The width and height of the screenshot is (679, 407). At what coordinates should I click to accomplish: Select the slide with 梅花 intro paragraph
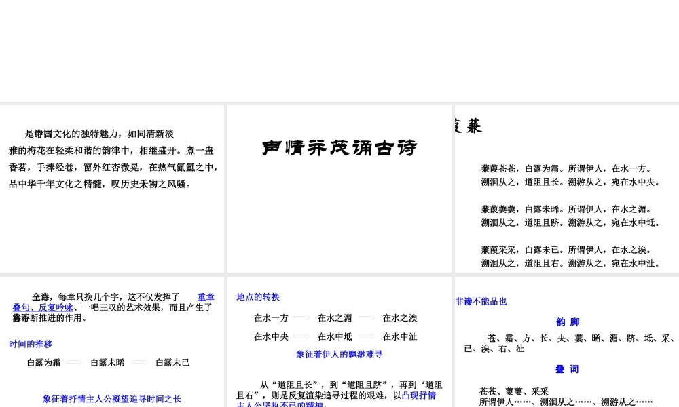[112, 189]
